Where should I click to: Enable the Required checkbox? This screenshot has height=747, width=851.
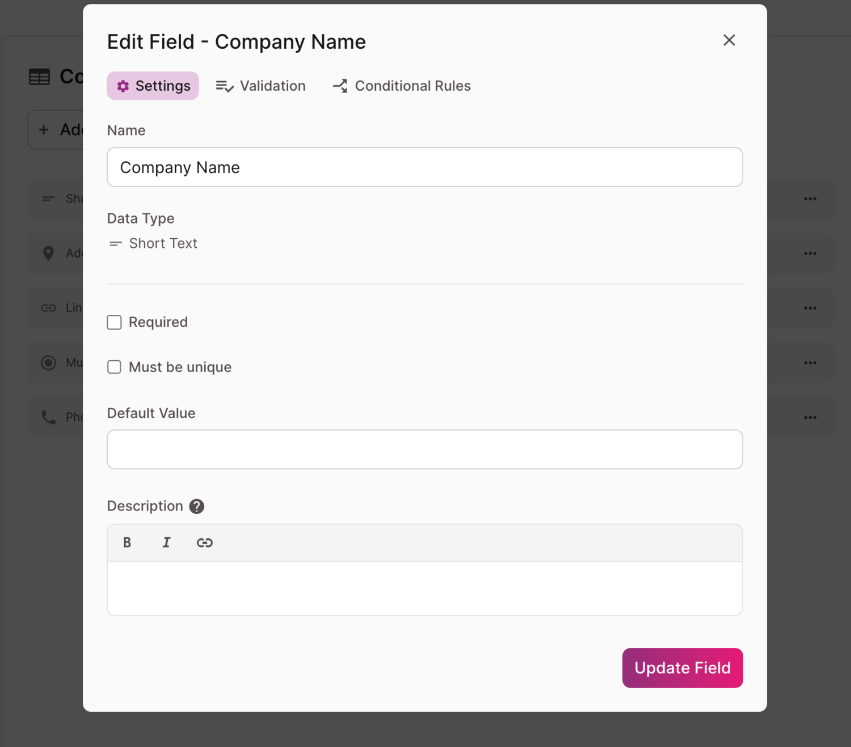point(115,323)
